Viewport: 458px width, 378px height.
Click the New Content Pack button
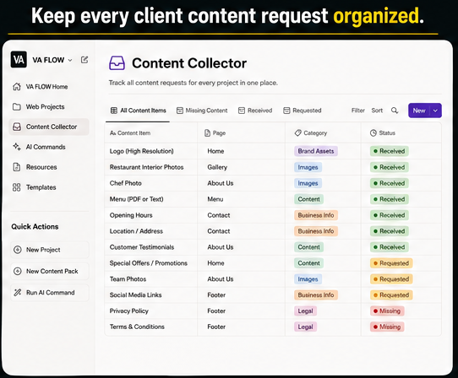coord(50,271)
